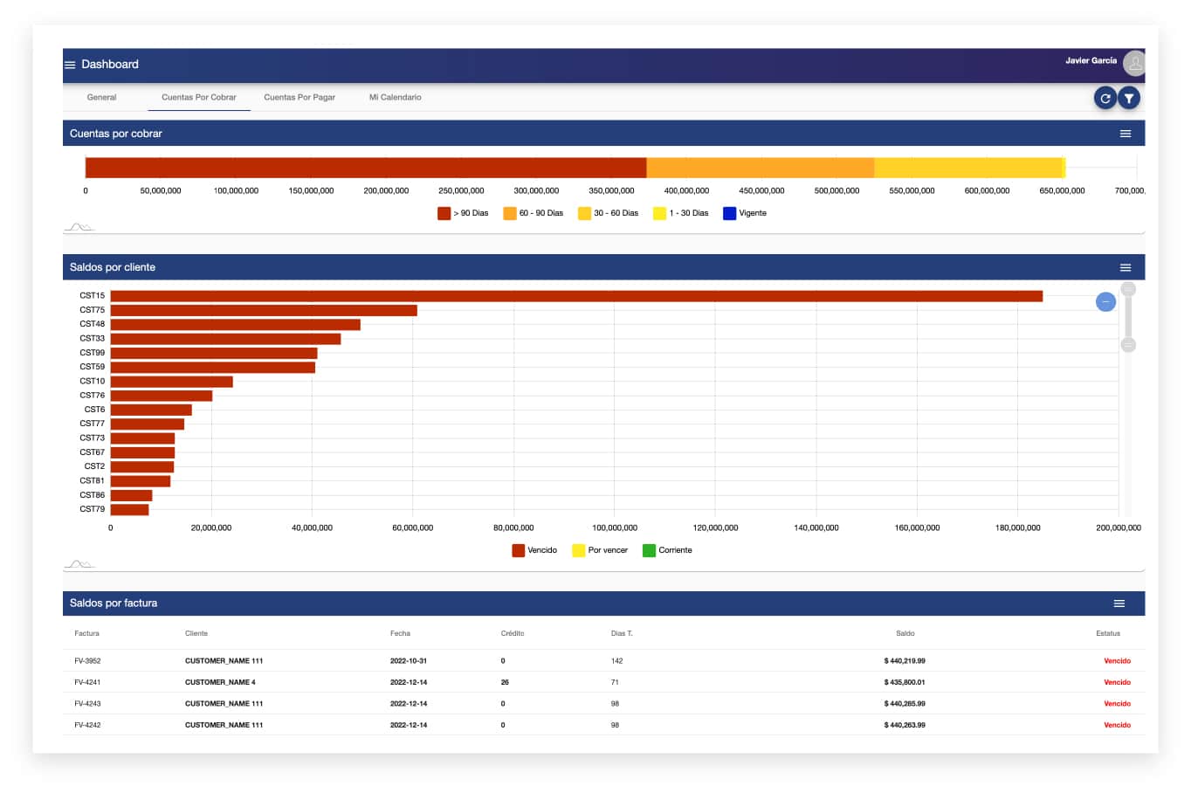Screen dimensions: 1191x793
Task: Switch to the Cuentas Por Pagar tab
Action: tap(299, 97)
